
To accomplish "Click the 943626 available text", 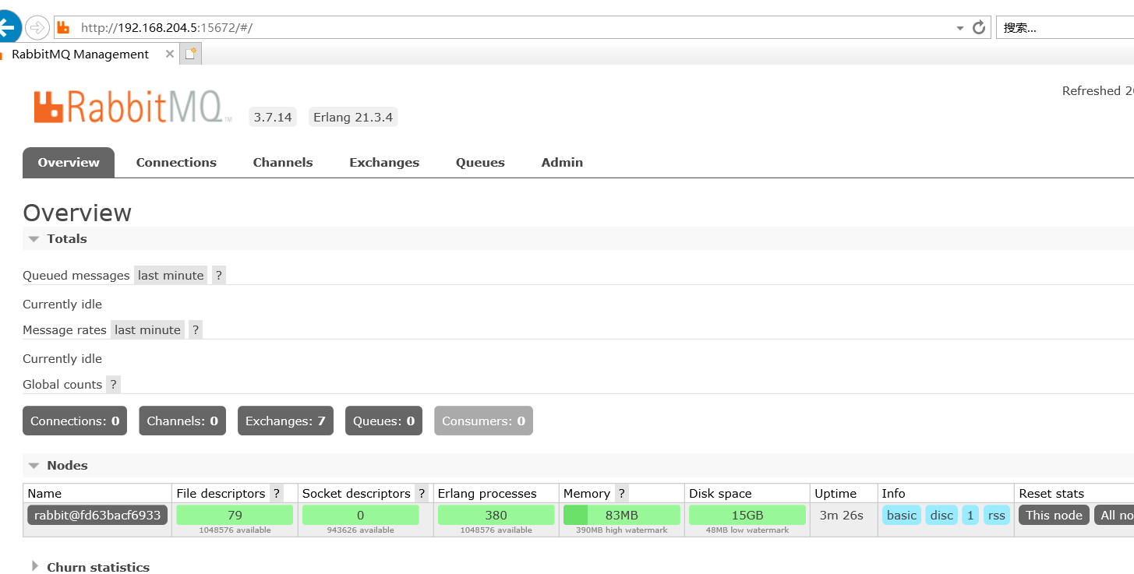I will 361,530.
